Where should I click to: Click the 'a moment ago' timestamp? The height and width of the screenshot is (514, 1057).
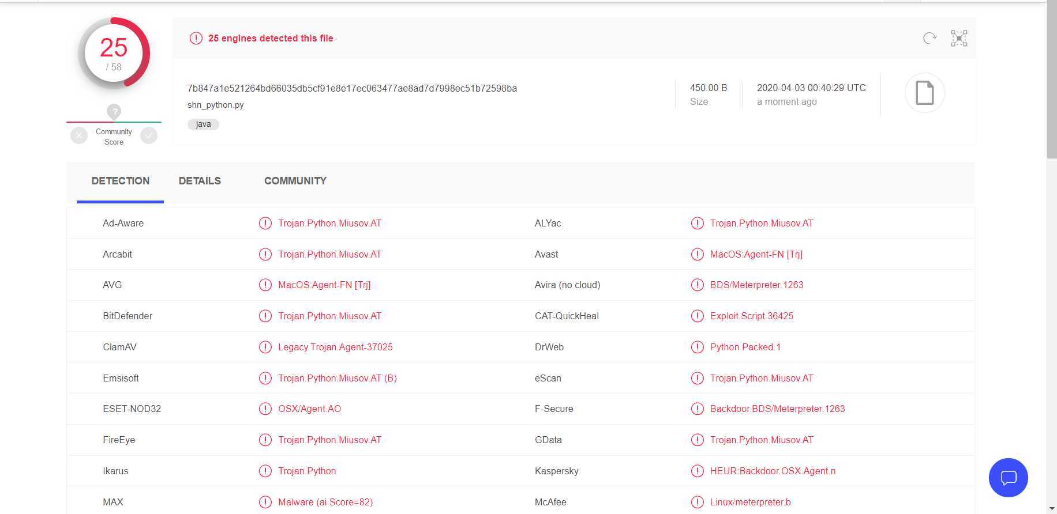[x=786, y=101]
